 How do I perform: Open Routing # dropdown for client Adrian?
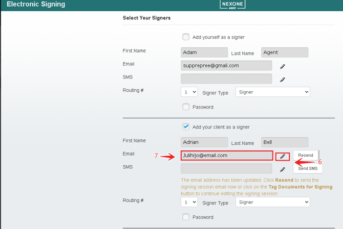point(189,202)
